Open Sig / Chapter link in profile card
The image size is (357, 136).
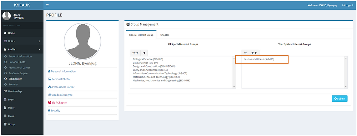pyautogui.click(x=57, y=103)
